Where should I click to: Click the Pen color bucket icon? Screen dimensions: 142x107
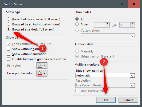(40, 66)
